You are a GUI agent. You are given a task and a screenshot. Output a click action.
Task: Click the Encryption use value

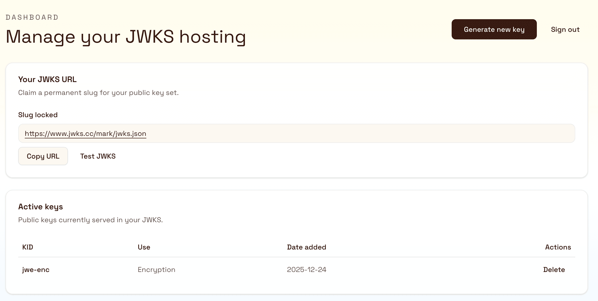(156, 269)
